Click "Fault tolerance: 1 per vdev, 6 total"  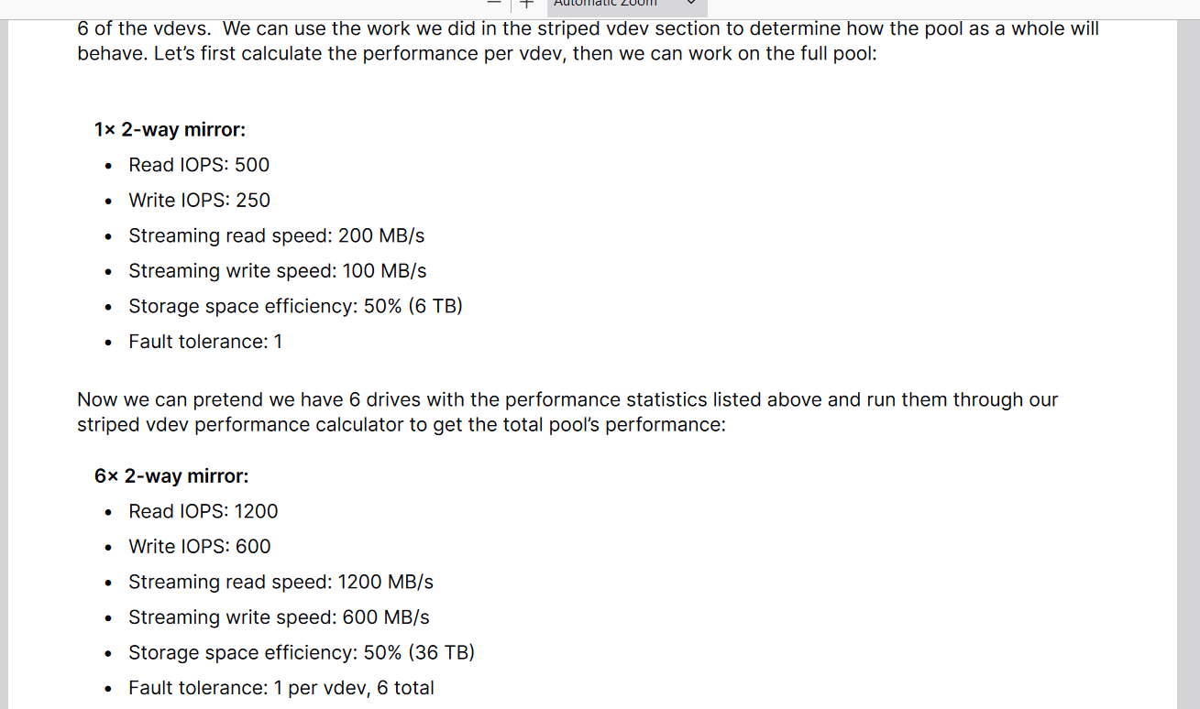click(281, 688)
